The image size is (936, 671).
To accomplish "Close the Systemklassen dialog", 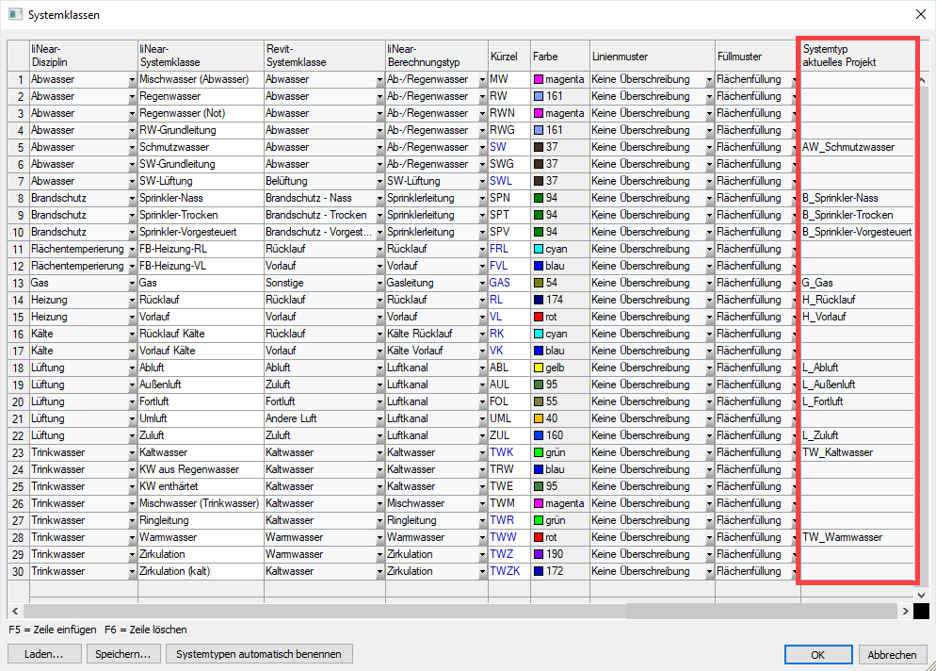I will pos(921,14).
